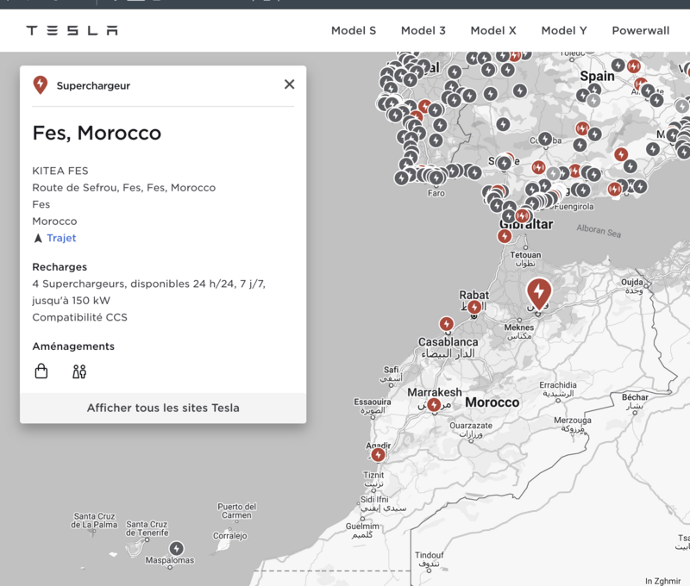Click the KITEA FES location name
The height and width of the screenshot is (586, 690).
click(60, 171)
